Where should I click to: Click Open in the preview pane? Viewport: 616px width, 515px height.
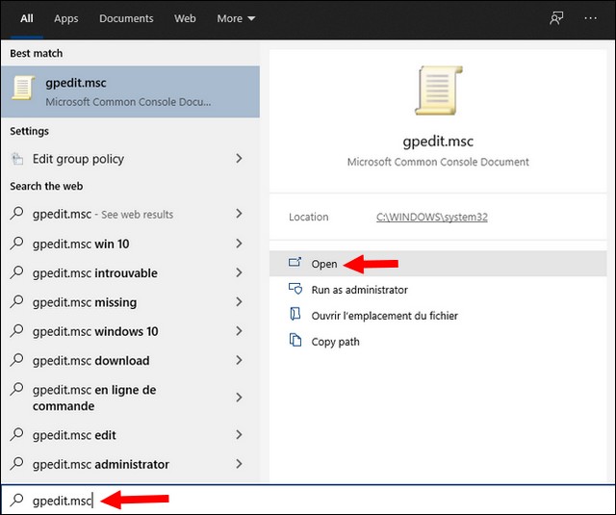(x=438, y=264)
